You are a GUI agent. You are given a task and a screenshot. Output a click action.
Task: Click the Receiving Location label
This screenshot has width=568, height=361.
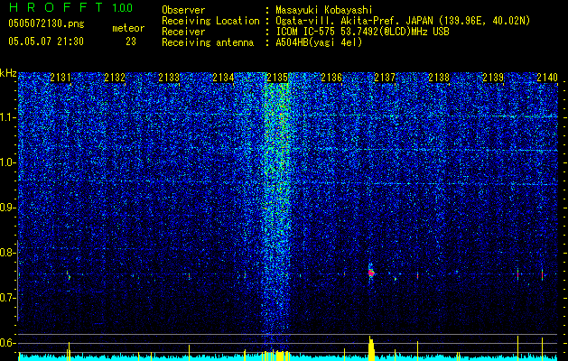click(x=210, y=21)
